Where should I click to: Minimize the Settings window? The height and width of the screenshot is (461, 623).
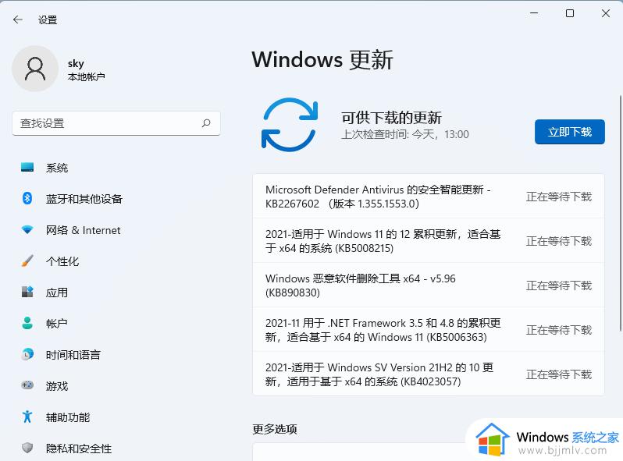click(534, 13)
